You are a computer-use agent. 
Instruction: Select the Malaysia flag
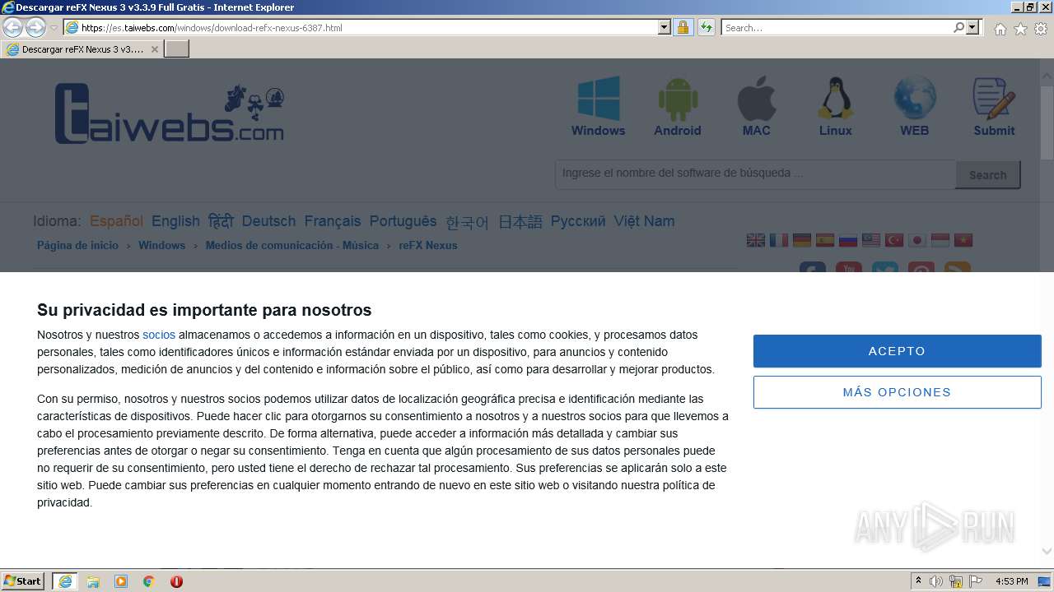pyautogui.click(x=871, y=240)
